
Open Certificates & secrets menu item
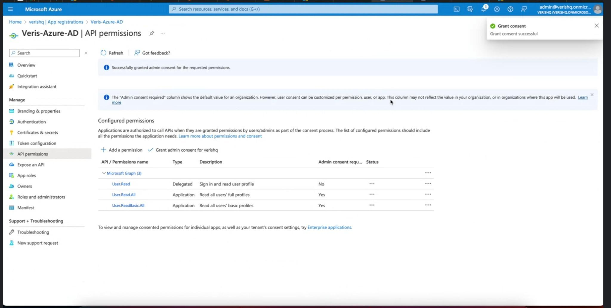tap(38, 133)
